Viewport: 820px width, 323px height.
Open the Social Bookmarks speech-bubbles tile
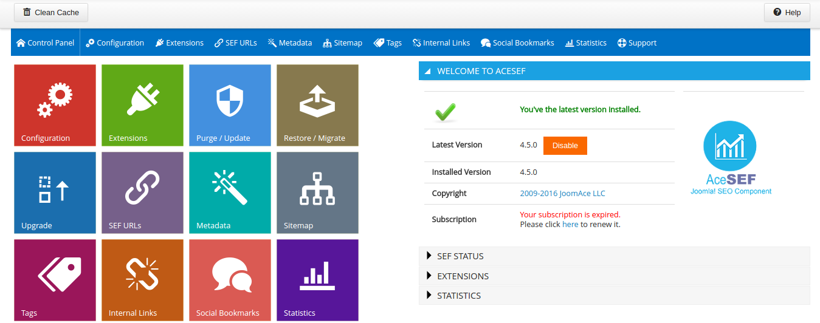tap(230, 280)
